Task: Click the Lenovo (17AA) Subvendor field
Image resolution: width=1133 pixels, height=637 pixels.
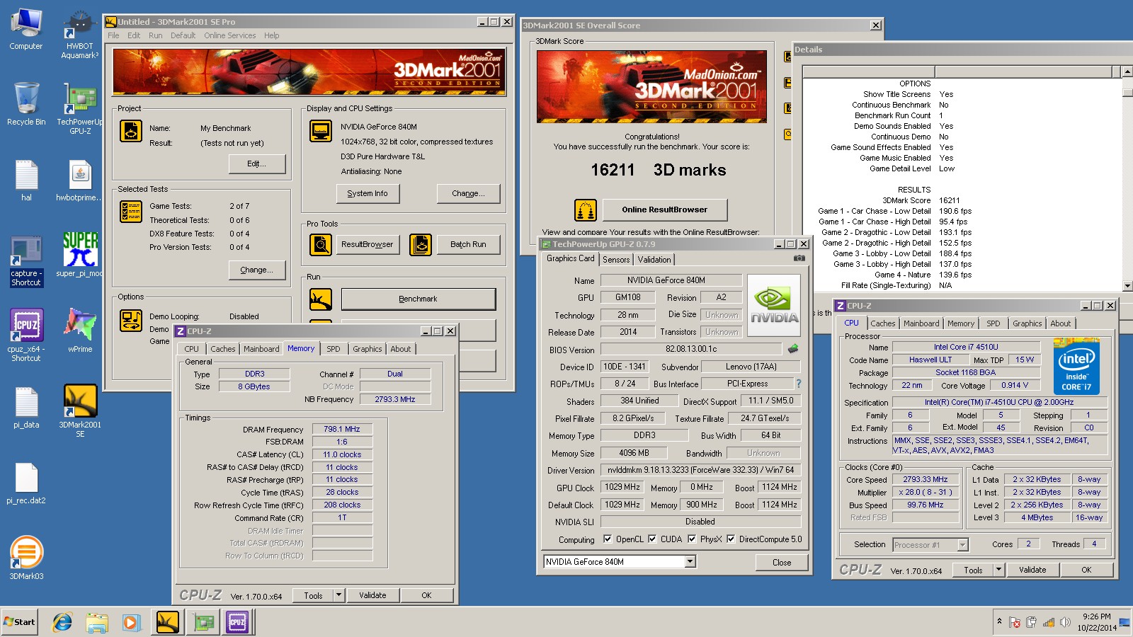Action: point(751,367)
